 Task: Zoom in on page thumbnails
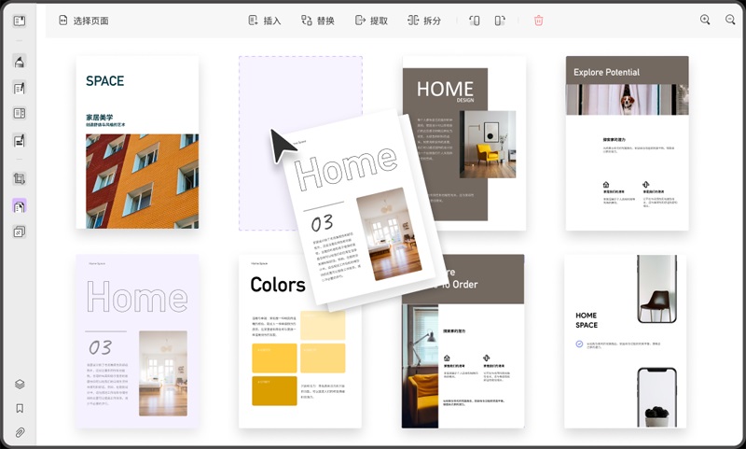tap(705, 20)
